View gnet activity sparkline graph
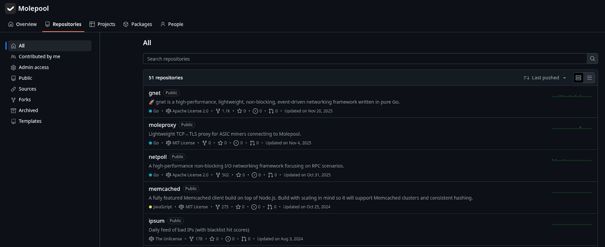 point(572,96)
